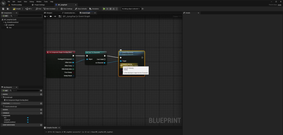This screenshot has width=283, height=135.
Task: Open the Debug menu
Action: click(32, 2)
